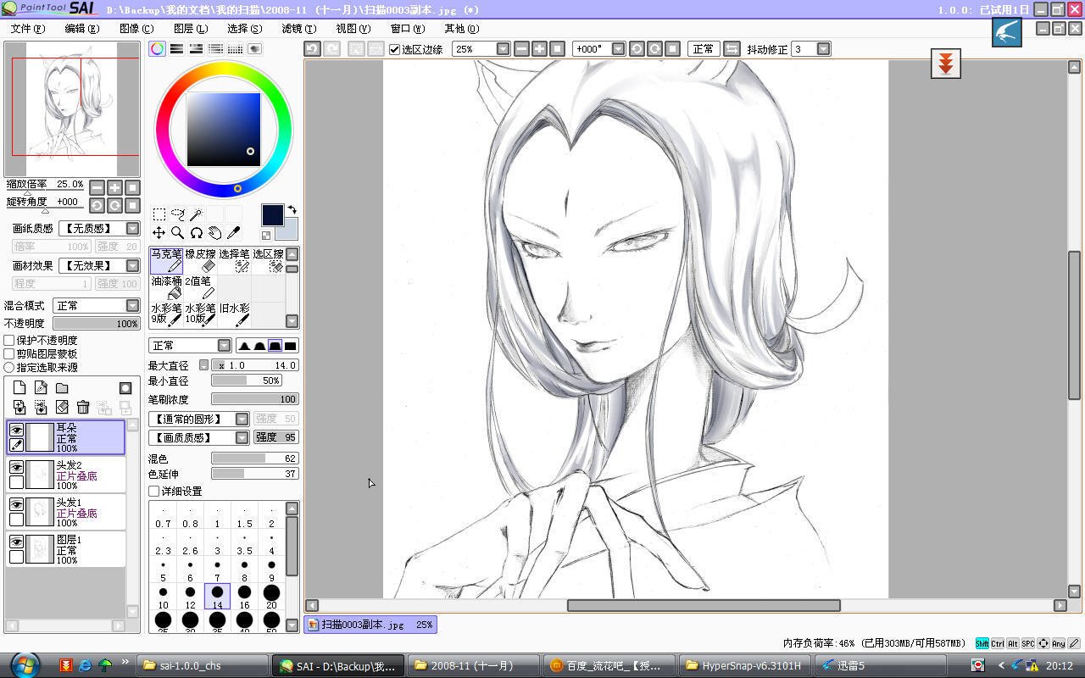
Task: Select the 图层1 layer
Action: 76,548
